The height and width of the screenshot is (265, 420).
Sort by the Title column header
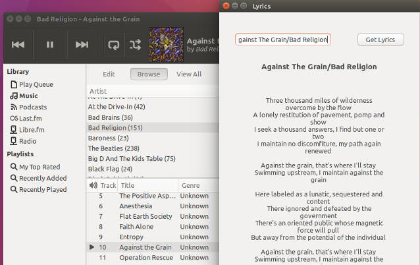pyautogui.click(x=148, y=185)
